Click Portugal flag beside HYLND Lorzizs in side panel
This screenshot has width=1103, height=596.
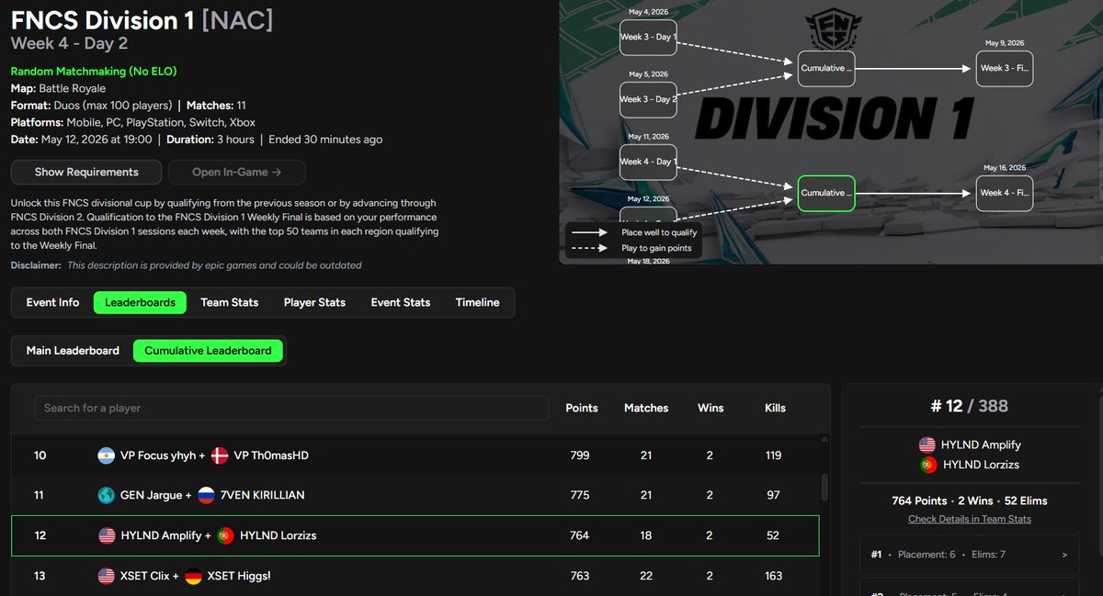point(927,465)
